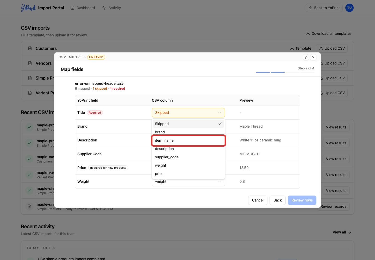The width and height of the screenshot is (375, 260).
Task: Choose description from the dropdown list
Action: click(188, 149)
